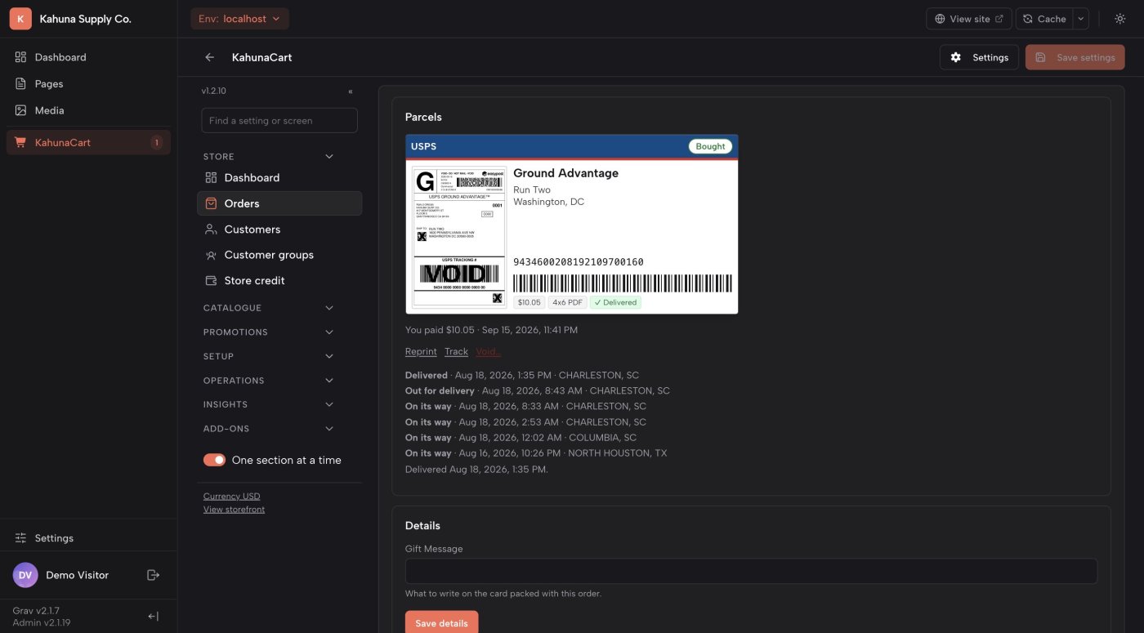
Task: Collapse the admin sidebar with arrow icon
Action: [x=153, y=617]
